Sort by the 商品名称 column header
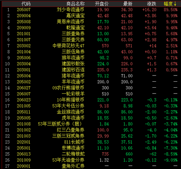 click(75, 4)
